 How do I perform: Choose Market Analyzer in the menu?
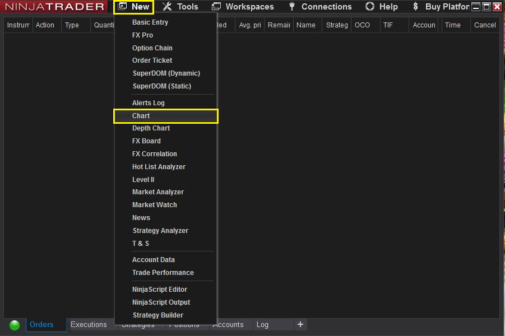pos(158,192)
